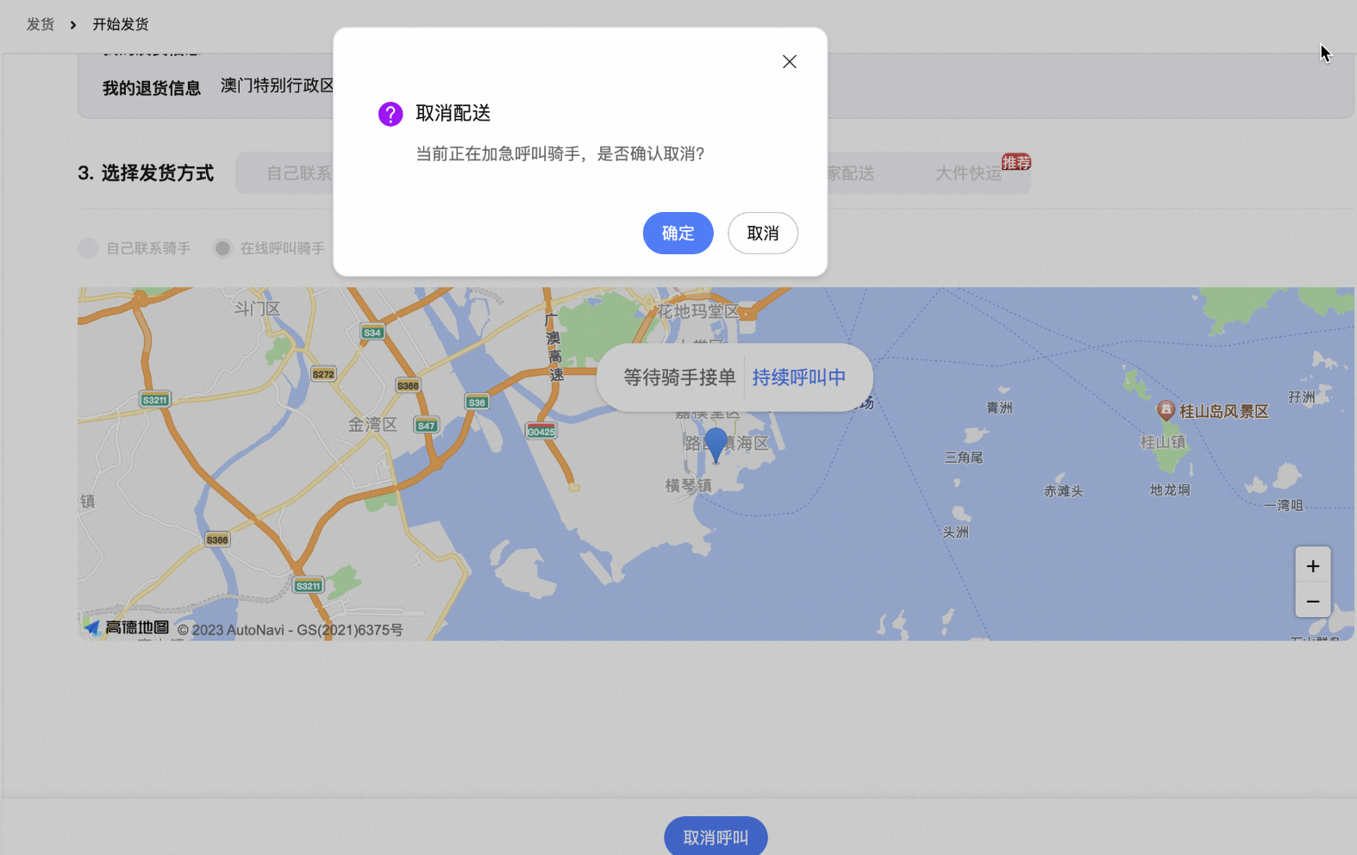Click the G0425 highway marker

point(541,432)
